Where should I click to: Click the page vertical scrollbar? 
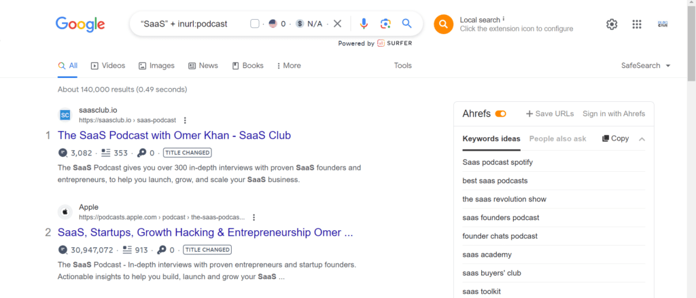691,42
